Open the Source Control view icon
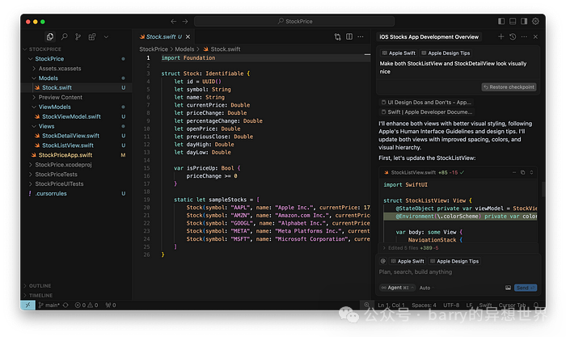The height and width of the screenshot is (337, 566). (x=78, y=36)
